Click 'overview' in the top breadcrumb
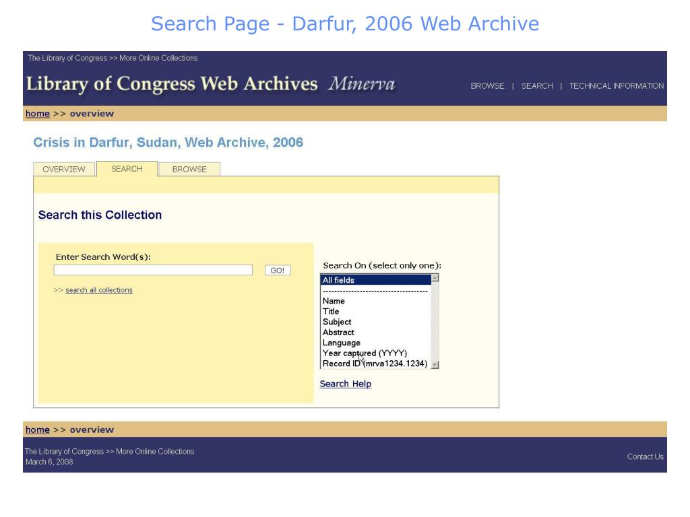Screen dimensions: 690x517 pyautogui.click(x=92, y=113)
